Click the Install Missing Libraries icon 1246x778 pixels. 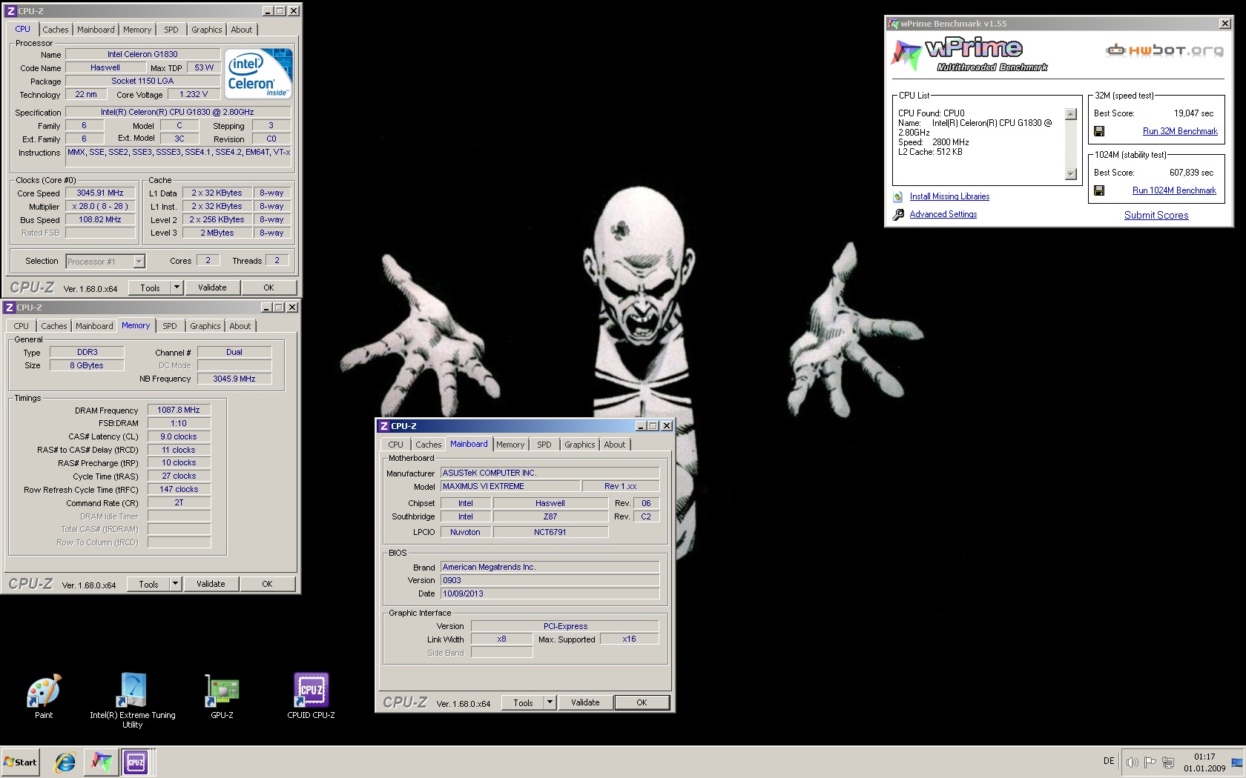(x=897, y=196)
